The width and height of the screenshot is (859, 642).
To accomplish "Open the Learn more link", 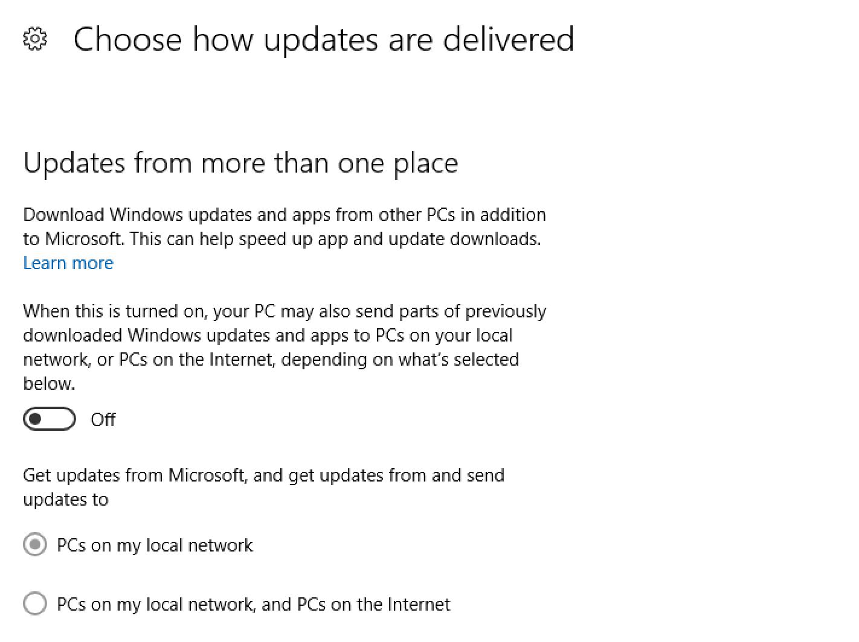I will (68, 263).
